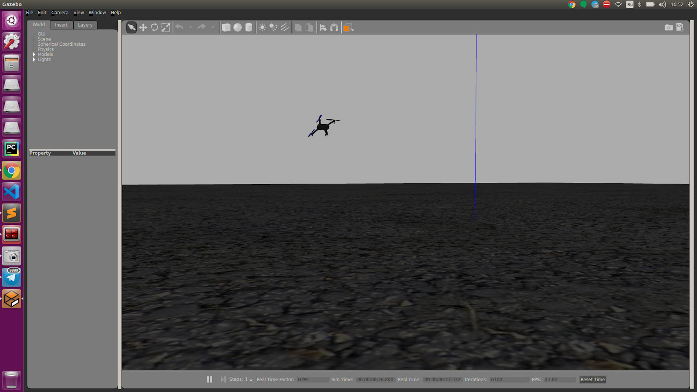Click the Reset Time button
The width and height of the screenshot is (697, 392).
point(592,379)
